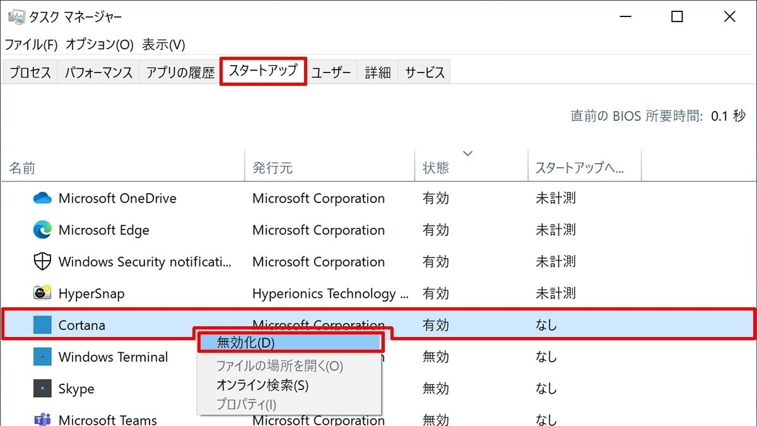This screenshot has height=426, width=757.
Task: Open the 表示(V) menu
Action: pos(163,45)
